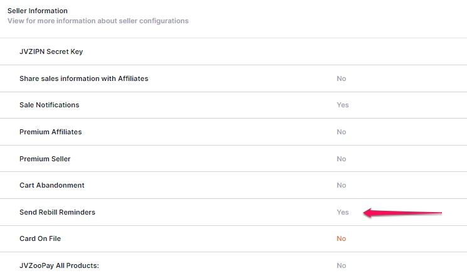Select the Premium Seller label

45,159
